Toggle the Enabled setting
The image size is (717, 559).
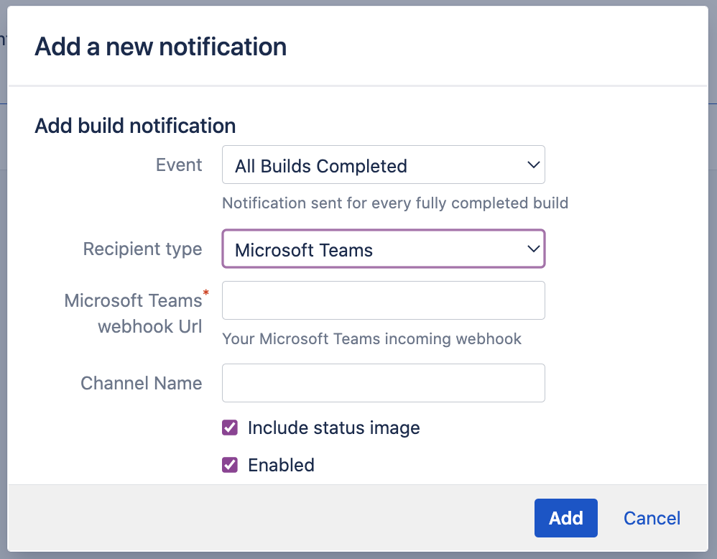[x=229, y=465]
